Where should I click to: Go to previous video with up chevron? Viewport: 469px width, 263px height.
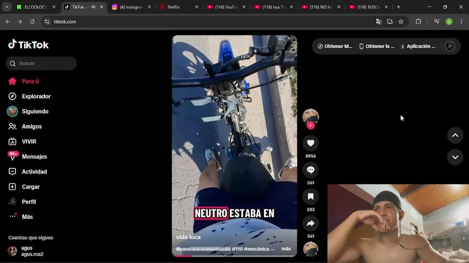tap(455, 135)
